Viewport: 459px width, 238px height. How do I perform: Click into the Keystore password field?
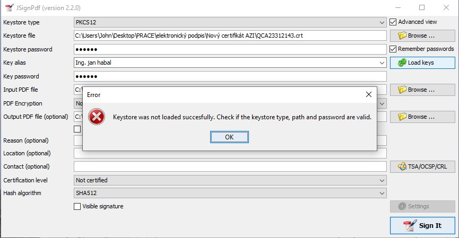(230, 49)
